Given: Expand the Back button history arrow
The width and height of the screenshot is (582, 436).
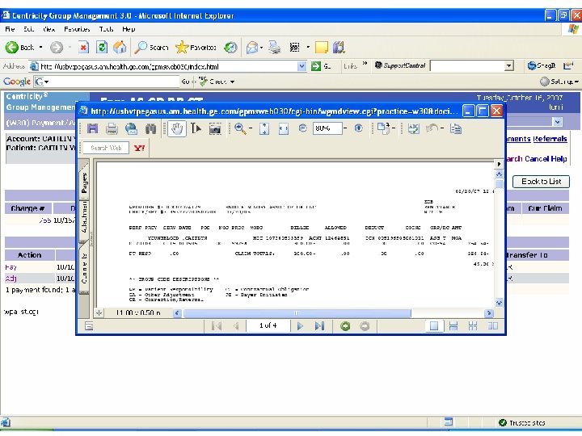Looking at the screenshot, I should point(41,47).
